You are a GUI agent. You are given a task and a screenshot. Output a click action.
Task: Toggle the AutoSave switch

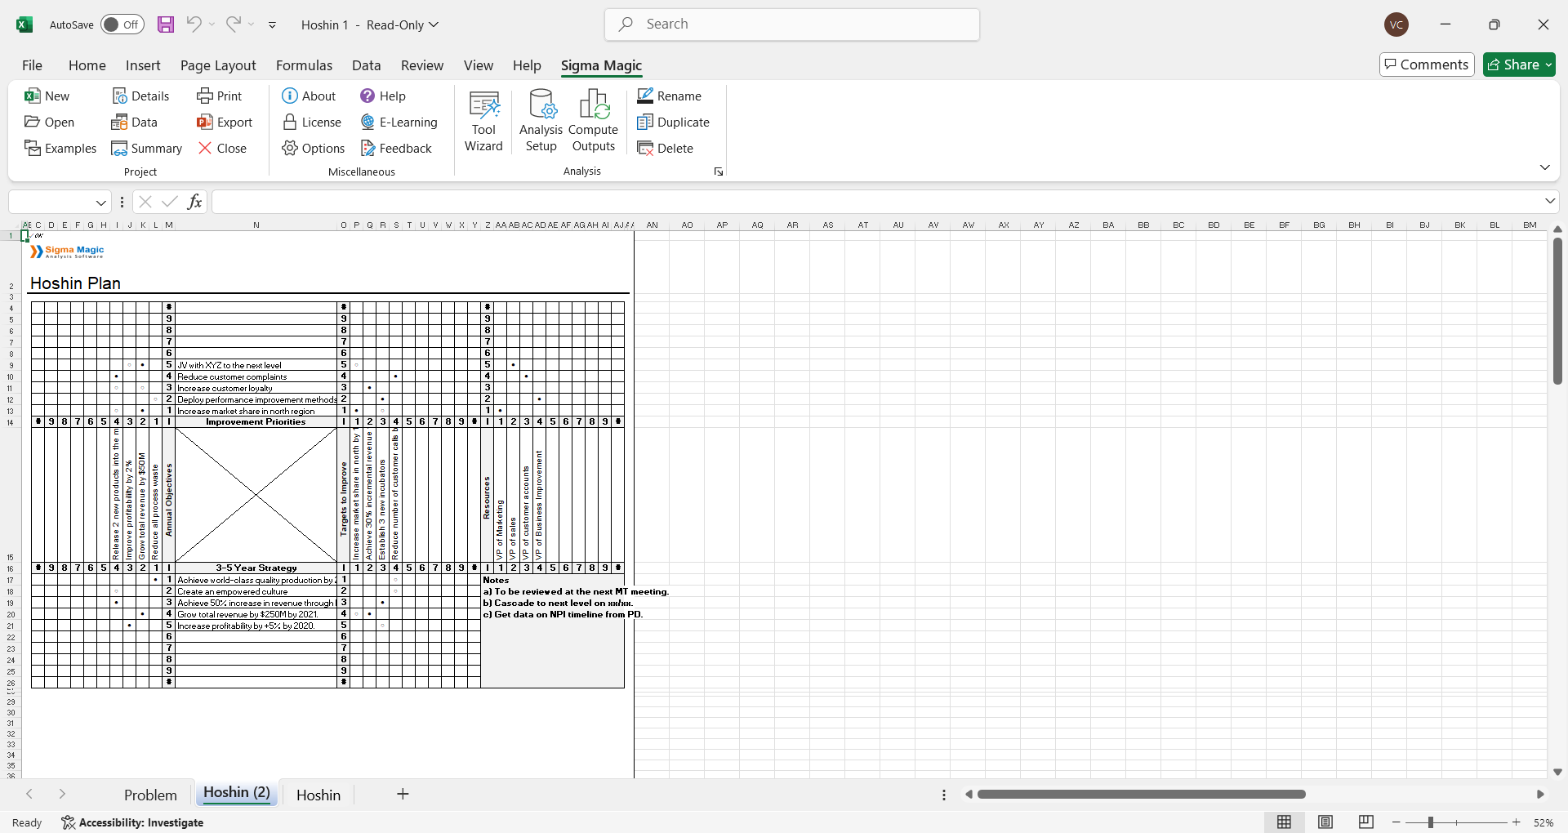coord(122,24)
